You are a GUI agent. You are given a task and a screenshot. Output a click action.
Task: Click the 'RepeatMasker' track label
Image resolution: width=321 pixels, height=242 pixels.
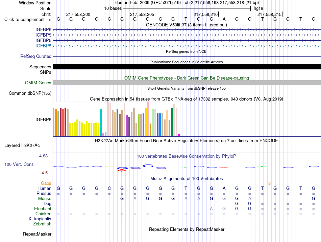[x=37, y=234]
